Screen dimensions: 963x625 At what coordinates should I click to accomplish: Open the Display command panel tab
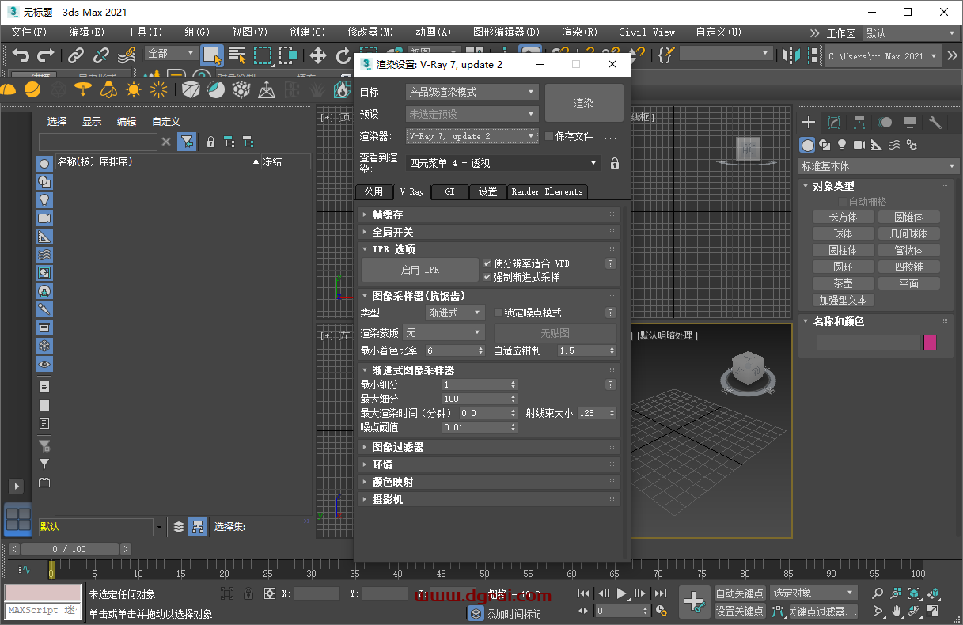point(910,122)
